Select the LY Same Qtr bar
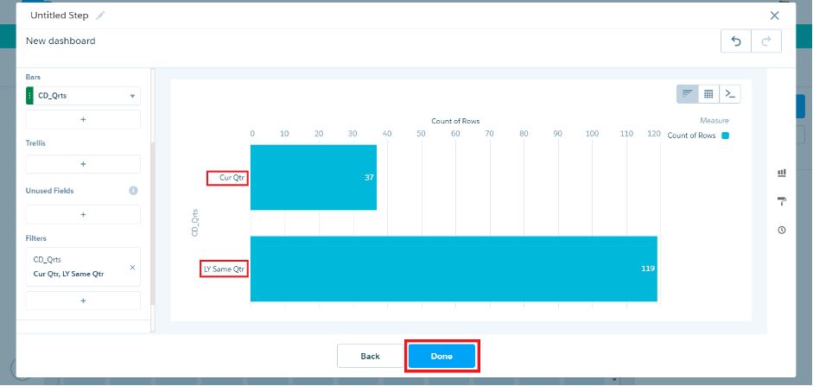 tap(454, 269)
